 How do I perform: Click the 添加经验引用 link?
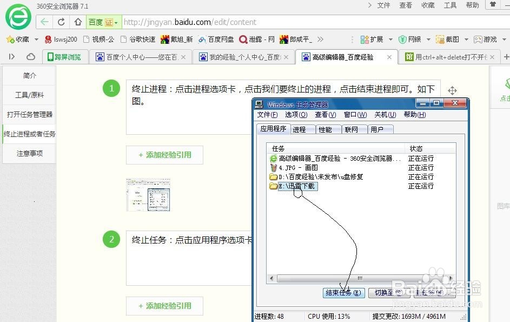pos(164,155)
